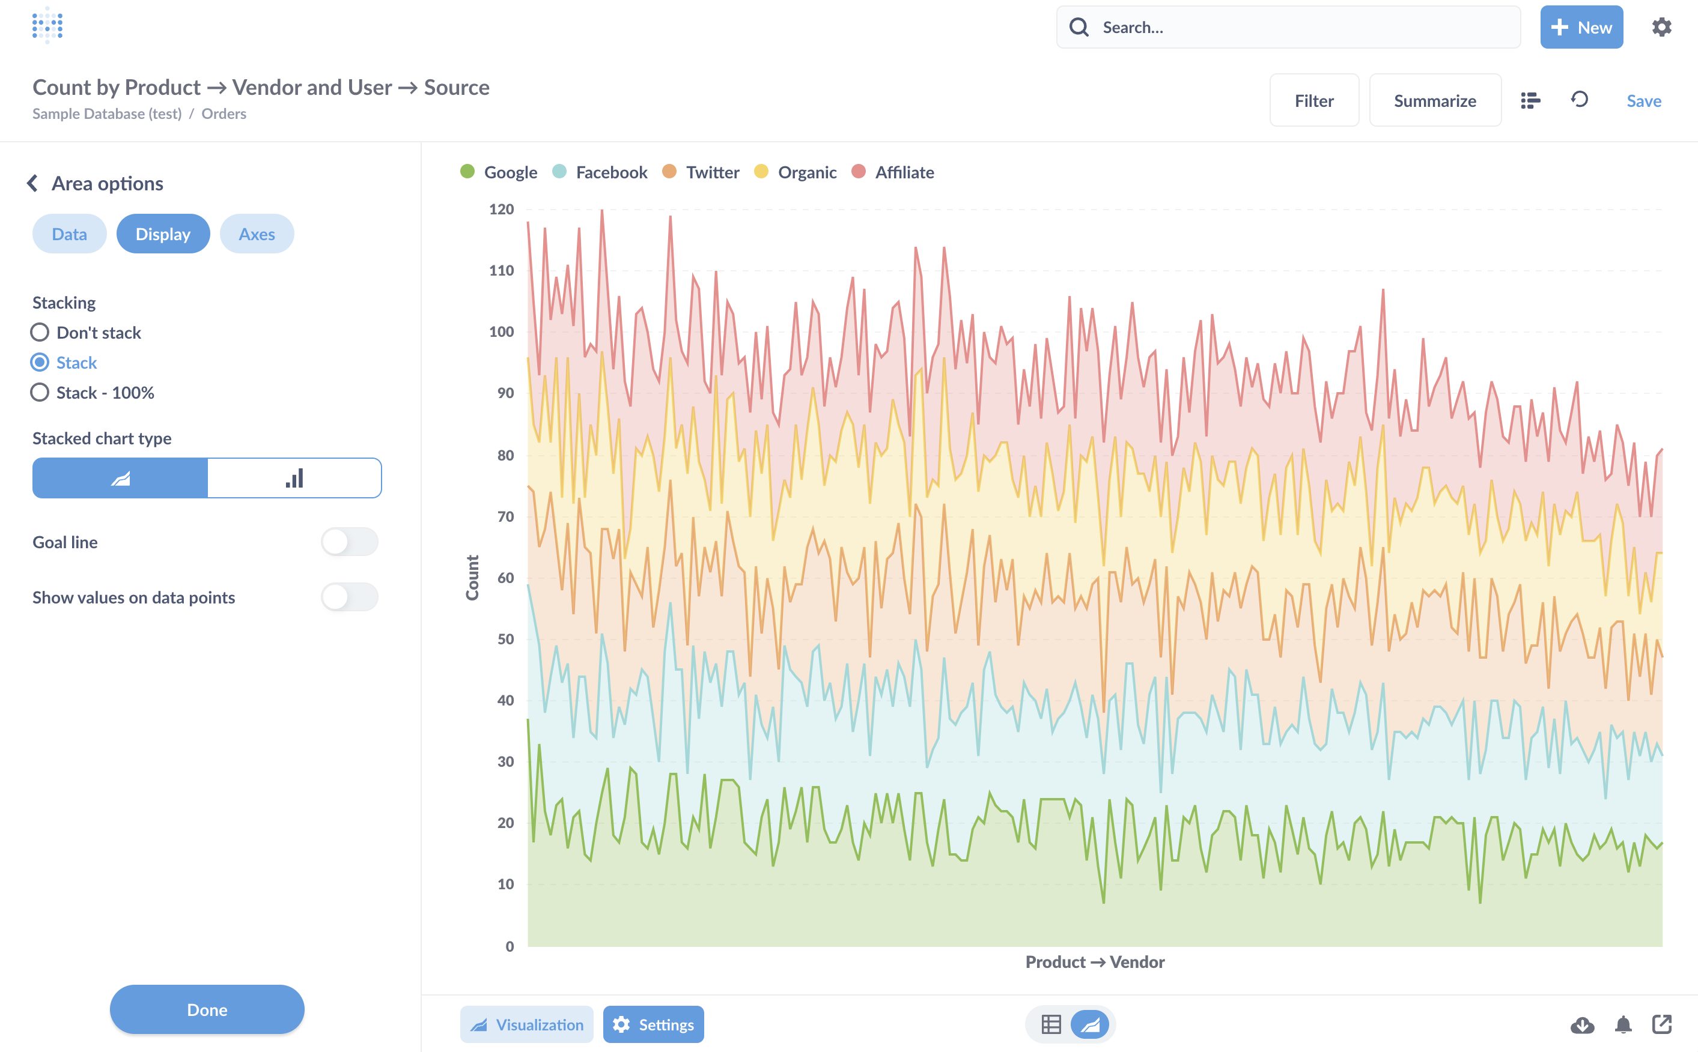The height and width of the screenshot is (1052, 1698).
Task: Click the search magnifier icon
Action: (1079, 27)
